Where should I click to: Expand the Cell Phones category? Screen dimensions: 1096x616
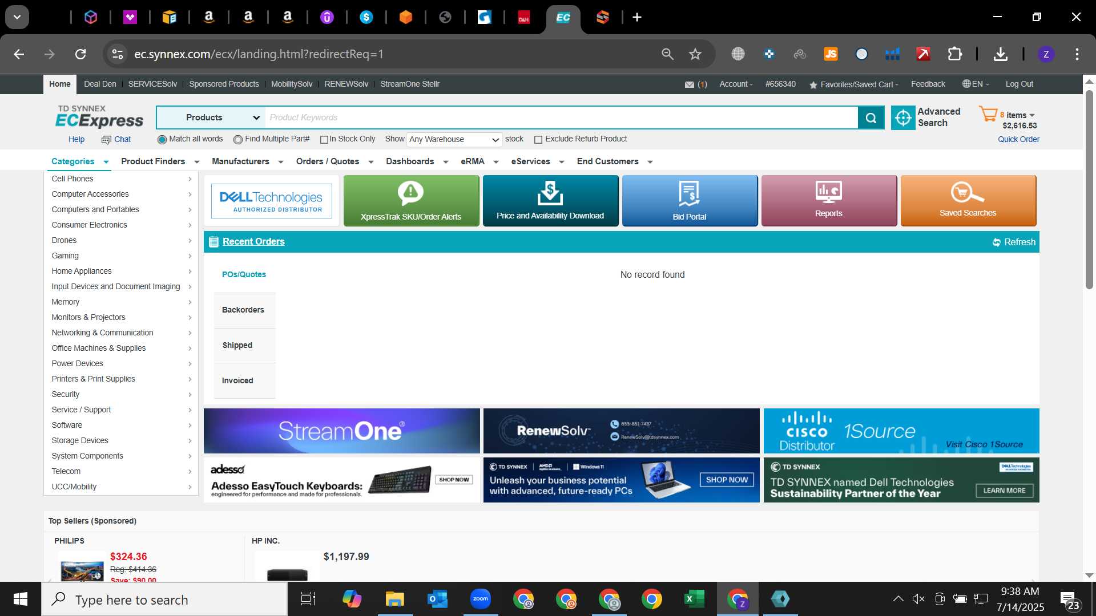point(121,179)
